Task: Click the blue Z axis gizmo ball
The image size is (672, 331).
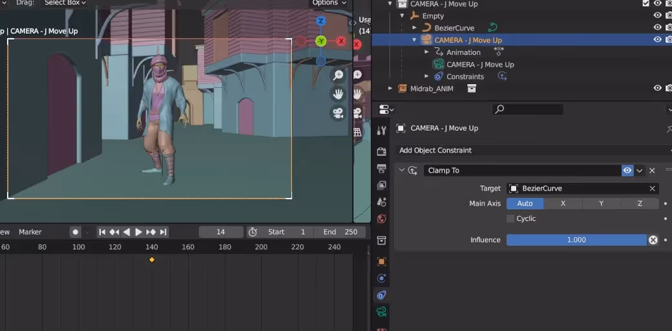Action: coord(320,21)
